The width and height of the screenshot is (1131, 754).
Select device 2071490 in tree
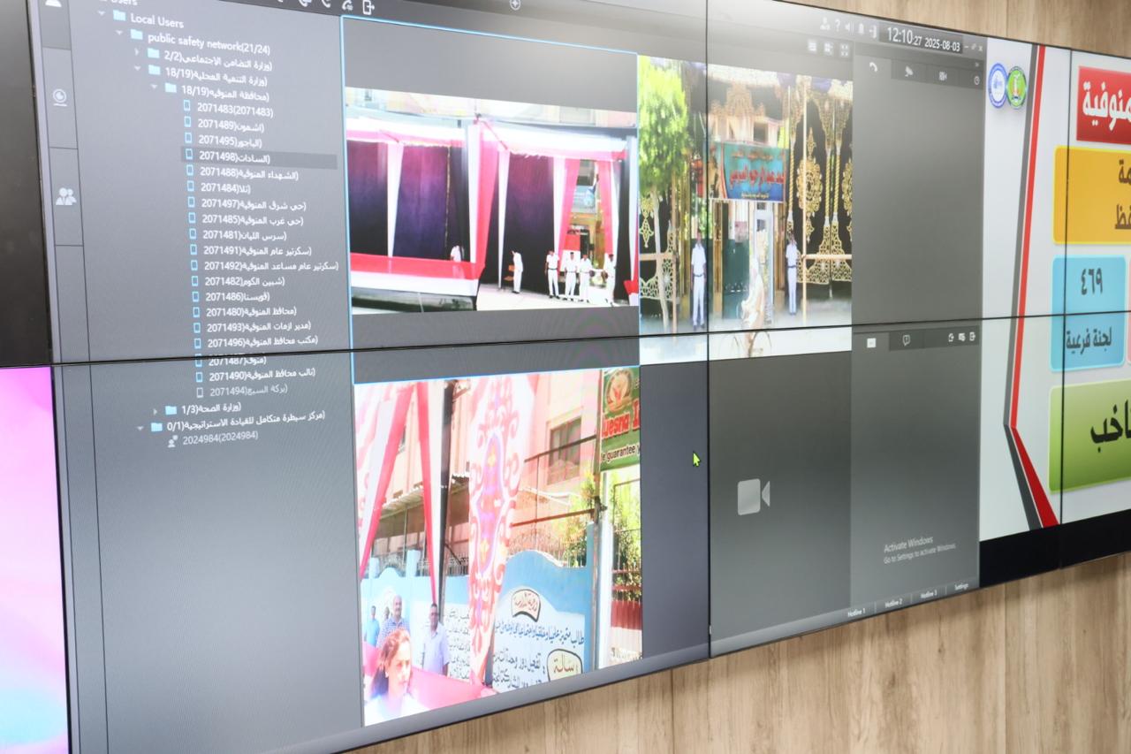[255, 376]
